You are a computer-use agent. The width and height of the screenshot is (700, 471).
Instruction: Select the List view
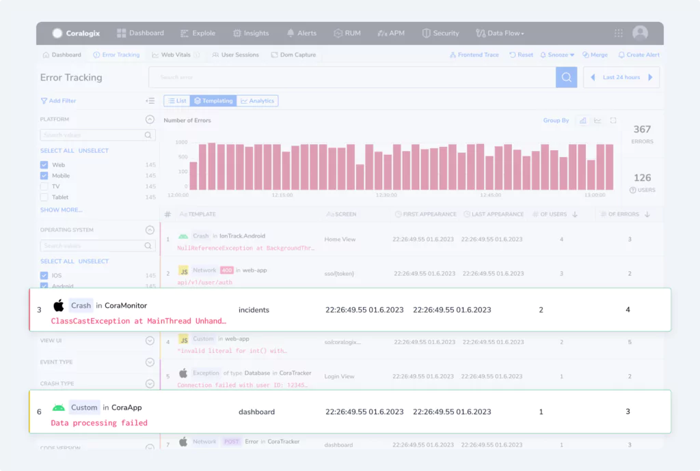click(177, 101)
